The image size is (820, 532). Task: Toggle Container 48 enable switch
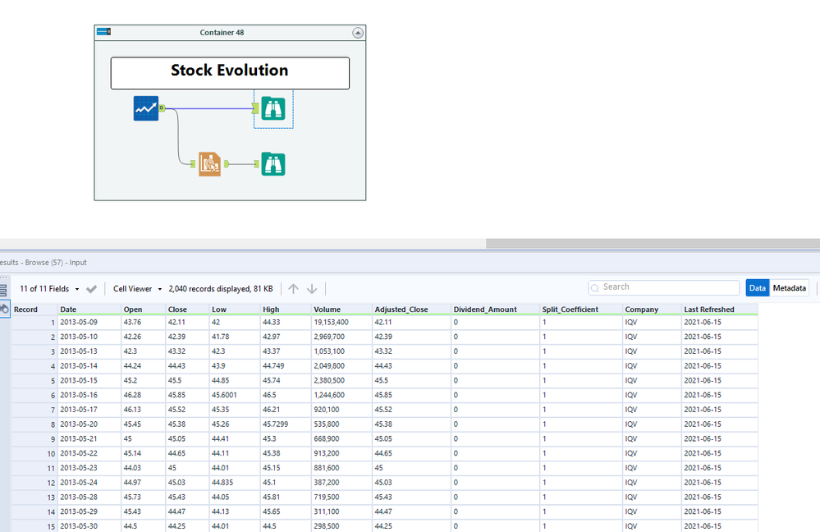pyautogui.click(x=103, y=32)
